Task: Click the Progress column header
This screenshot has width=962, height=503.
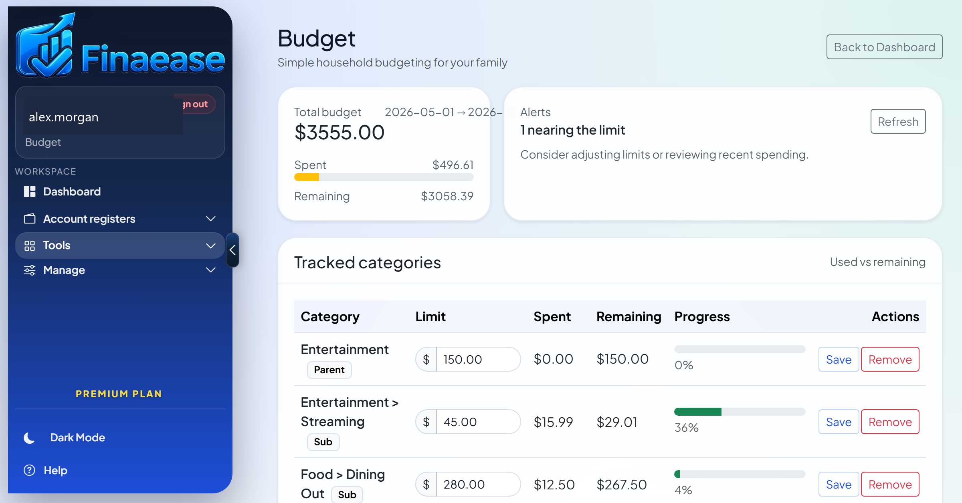Action: (702, 316)
